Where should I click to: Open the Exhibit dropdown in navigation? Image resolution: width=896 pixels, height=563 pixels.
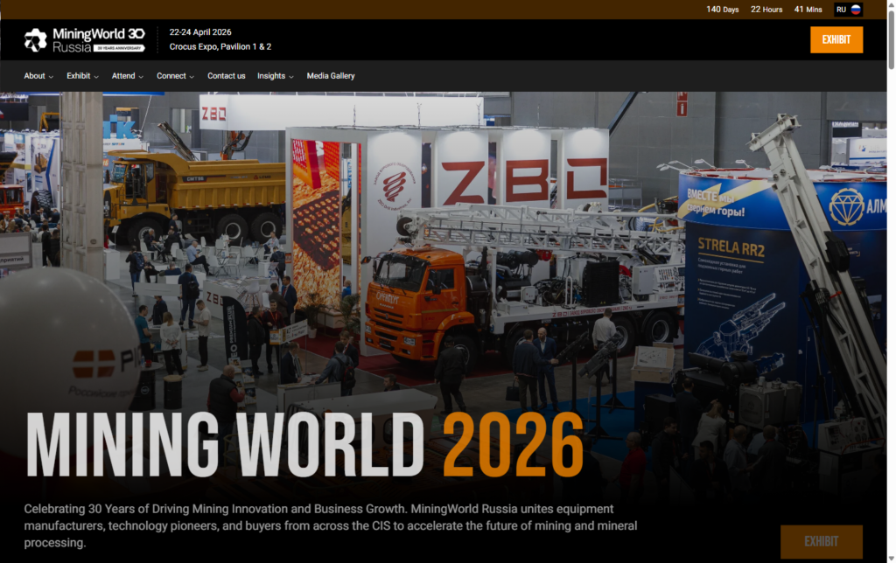(82, 76)
